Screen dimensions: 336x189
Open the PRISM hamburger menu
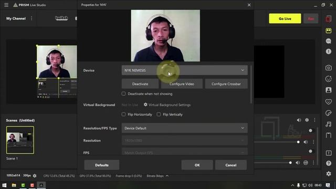pos(6,5)
